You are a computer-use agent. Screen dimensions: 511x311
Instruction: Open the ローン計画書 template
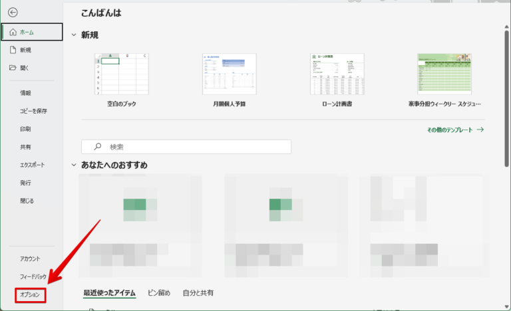click(x=337, y=74)
